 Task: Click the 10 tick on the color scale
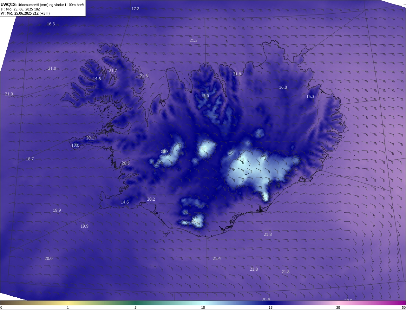pyautogui.click(x=203, y=307)
